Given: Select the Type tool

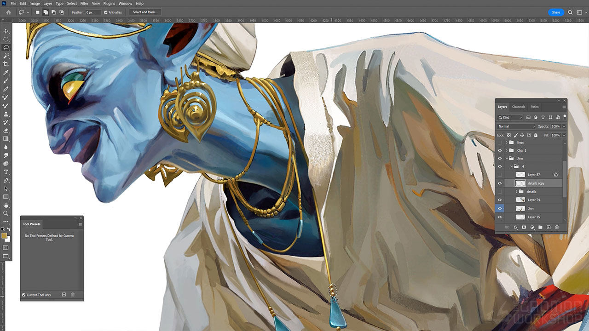Looking at the screenshot, I should tap(6, 172).
